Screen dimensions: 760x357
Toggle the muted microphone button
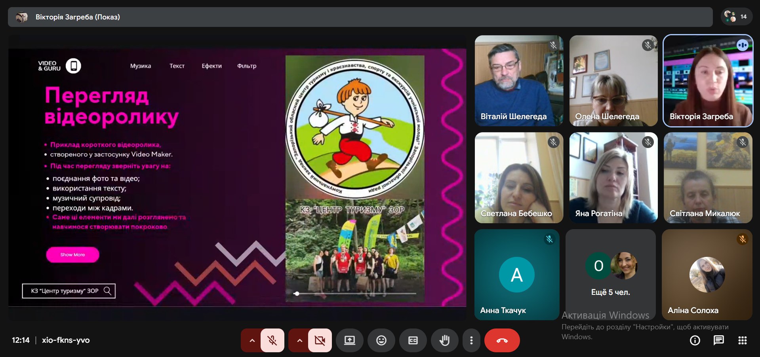coord(272,340)
